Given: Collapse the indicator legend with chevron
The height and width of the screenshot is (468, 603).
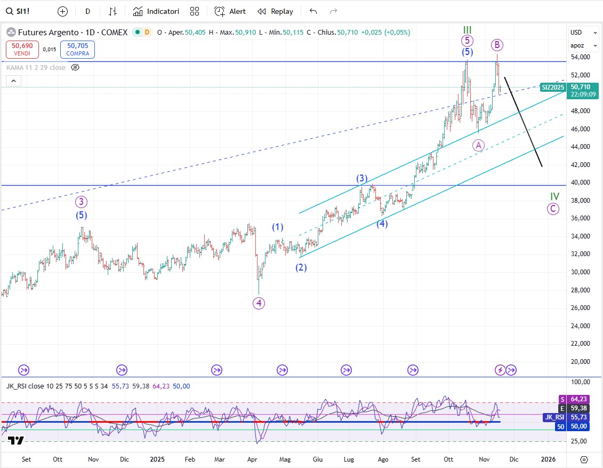Looking at the screenshot, I should pos(14,81).
